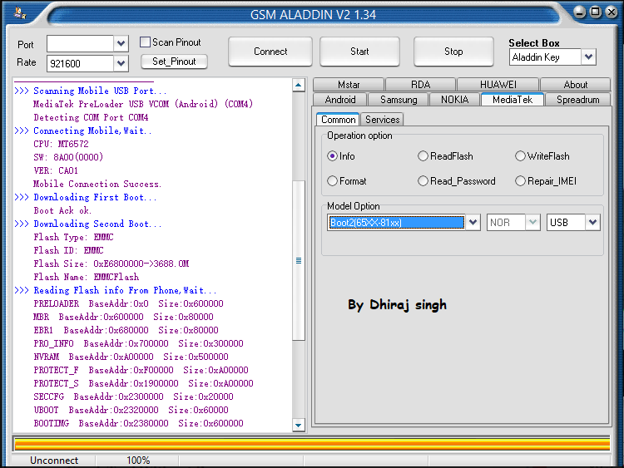Image resolution: width=624 pixels, height=468 pixels.
Task: Click the 'MediaTek PreLoader USB VCOM' log line
Action: click(x=143, y=104)
